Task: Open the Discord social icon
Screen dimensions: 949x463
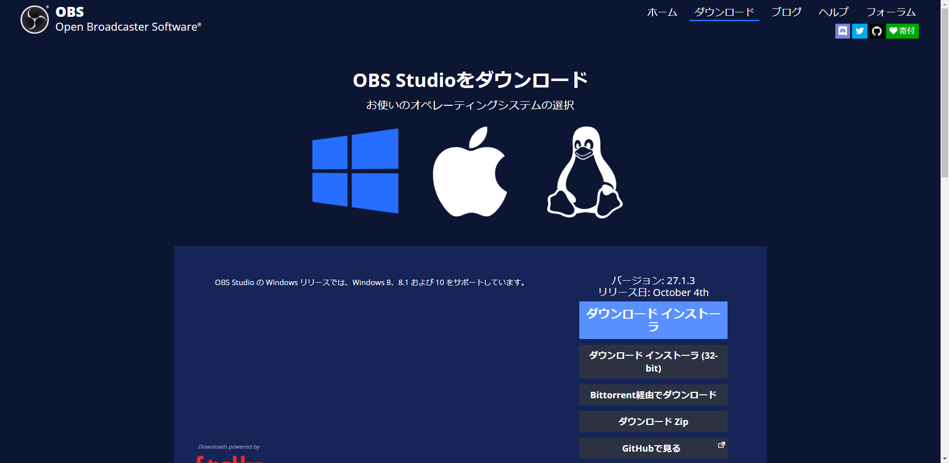Action: click(x=843, y=31)
